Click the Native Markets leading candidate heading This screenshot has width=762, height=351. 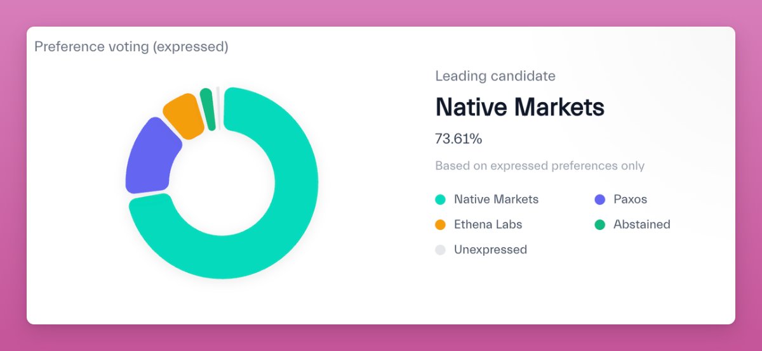pyautogui.click(x=519, y=107)
